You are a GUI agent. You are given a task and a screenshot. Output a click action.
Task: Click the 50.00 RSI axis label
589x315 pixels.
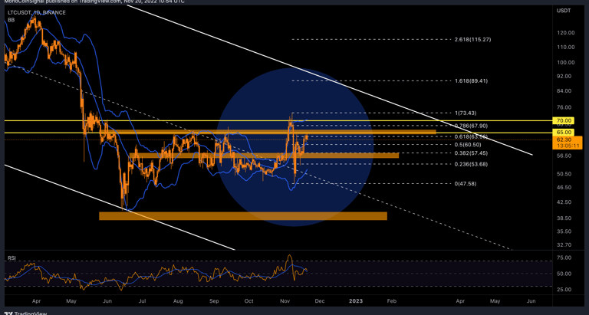tap(565, 274)
